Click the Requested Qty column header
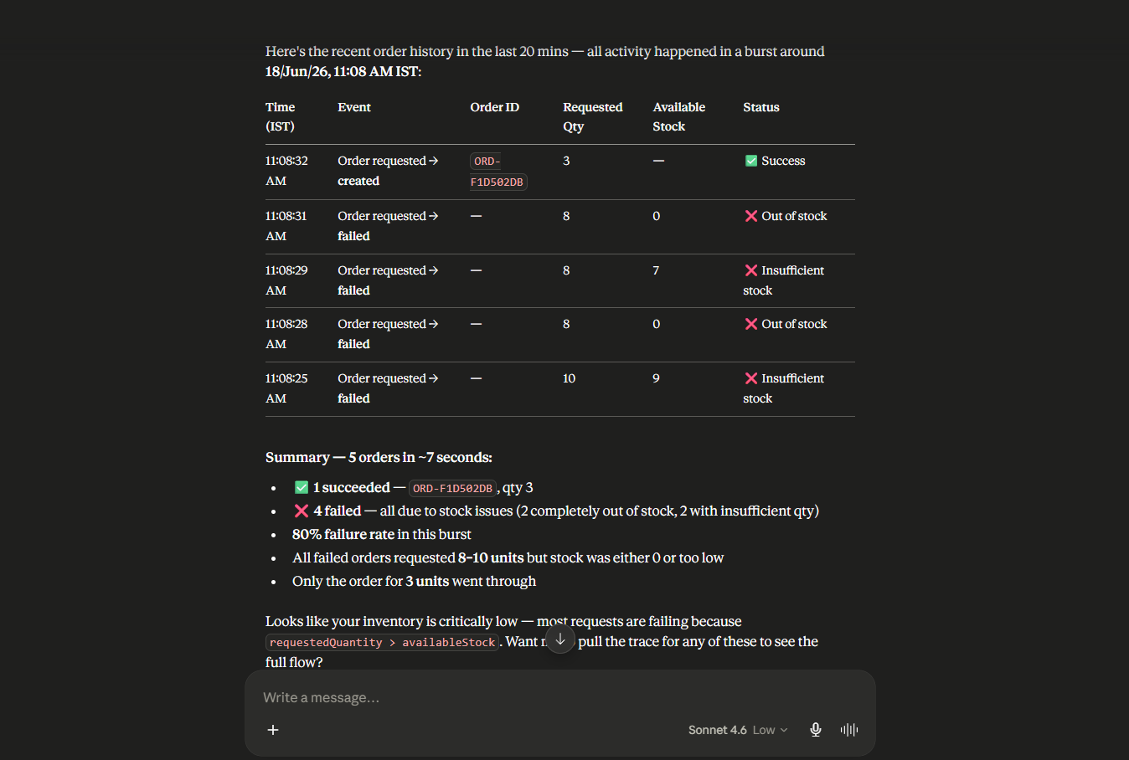This screenshot has width=1129, height=760. coord(593,116)
